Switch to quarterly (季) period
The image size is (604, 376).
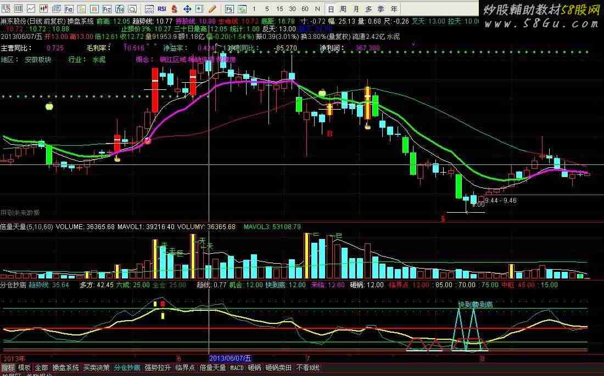381,9
